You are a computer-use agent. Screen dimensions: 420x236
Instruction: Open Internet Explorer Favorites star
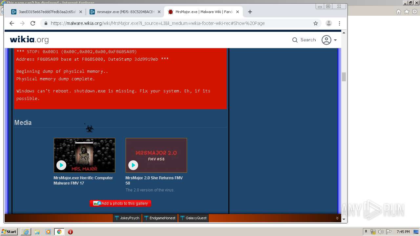tap(407, 12)
